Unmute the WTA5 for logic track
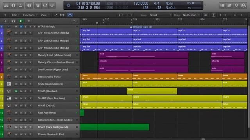250x140 pixels. 21,26
